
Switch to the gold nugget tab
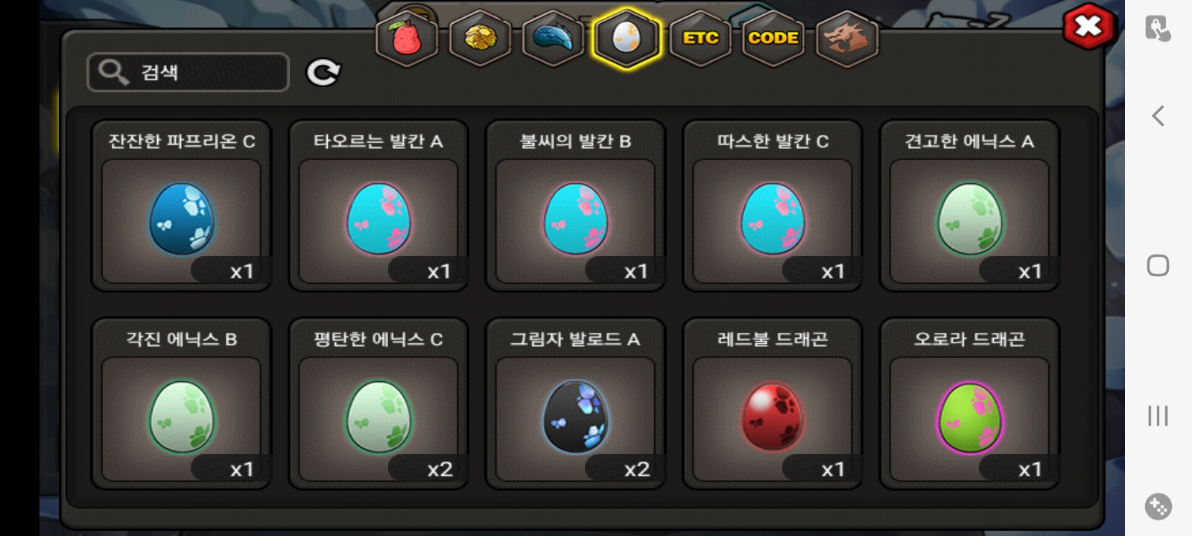(480, 37)
